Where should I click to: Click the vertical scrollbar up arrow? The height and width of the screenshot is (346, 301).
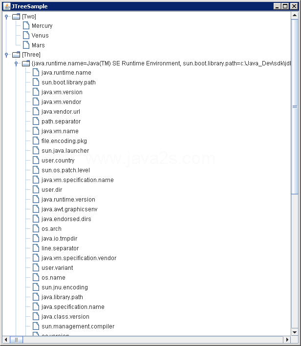click(x=295, y=16)
